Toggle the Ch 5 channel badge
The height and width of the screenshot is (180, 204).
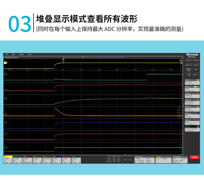(x=47, y=159)
